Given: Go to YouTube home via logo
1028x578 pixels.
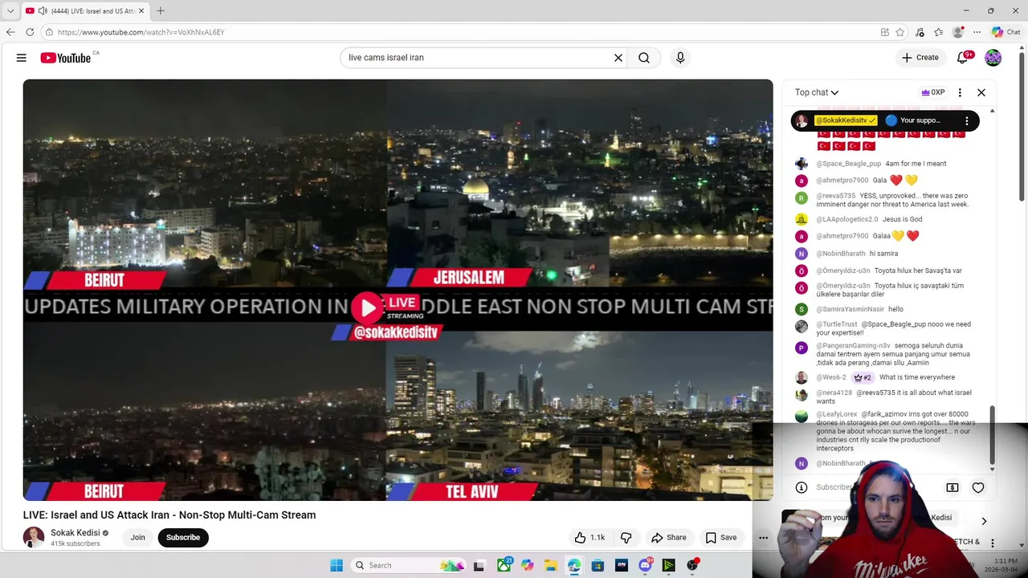Looking at the screenshot, I should 66,58.
